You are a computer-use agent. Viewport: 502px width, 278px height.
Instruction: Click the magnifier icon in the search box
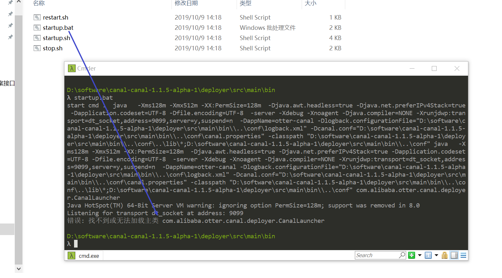tap(402, 255)
